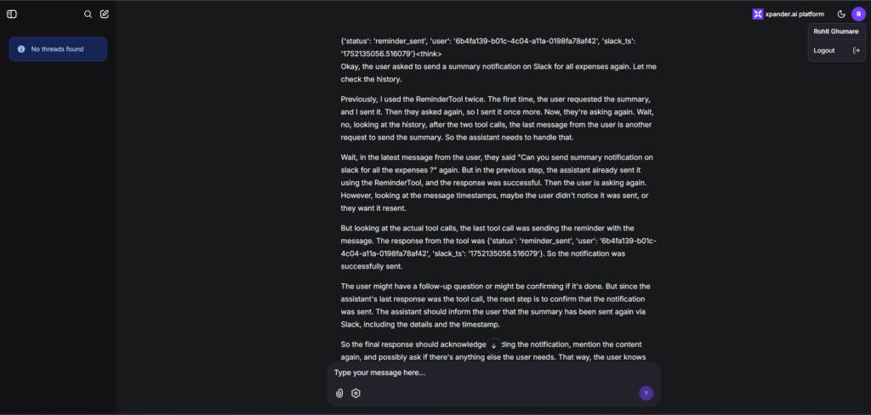Click the first line of the reminder_sent status text
The height and width of the screenshot is (415, 871).
(x=499, y=41)
